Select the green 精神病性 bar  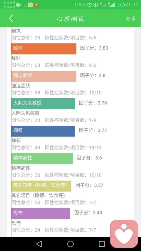pyautogui.click(x=42, y=159)
